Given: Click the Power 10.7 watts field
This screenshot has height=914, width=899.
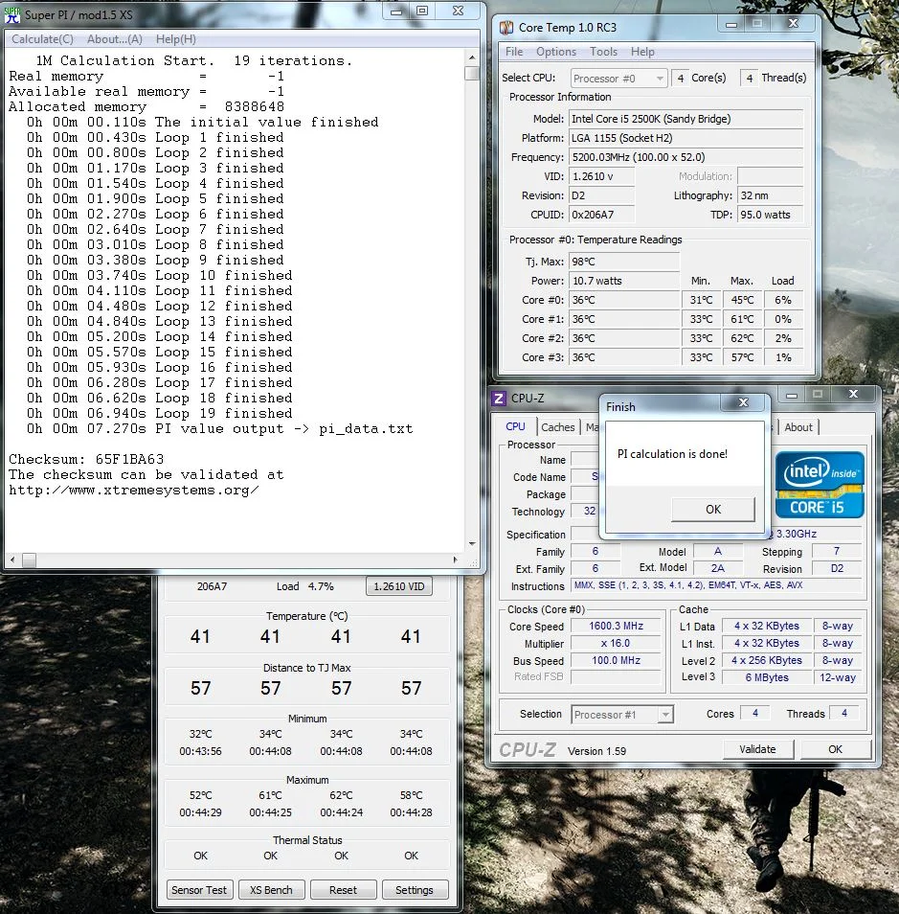Looking at the screenshot, I should 624,281.
